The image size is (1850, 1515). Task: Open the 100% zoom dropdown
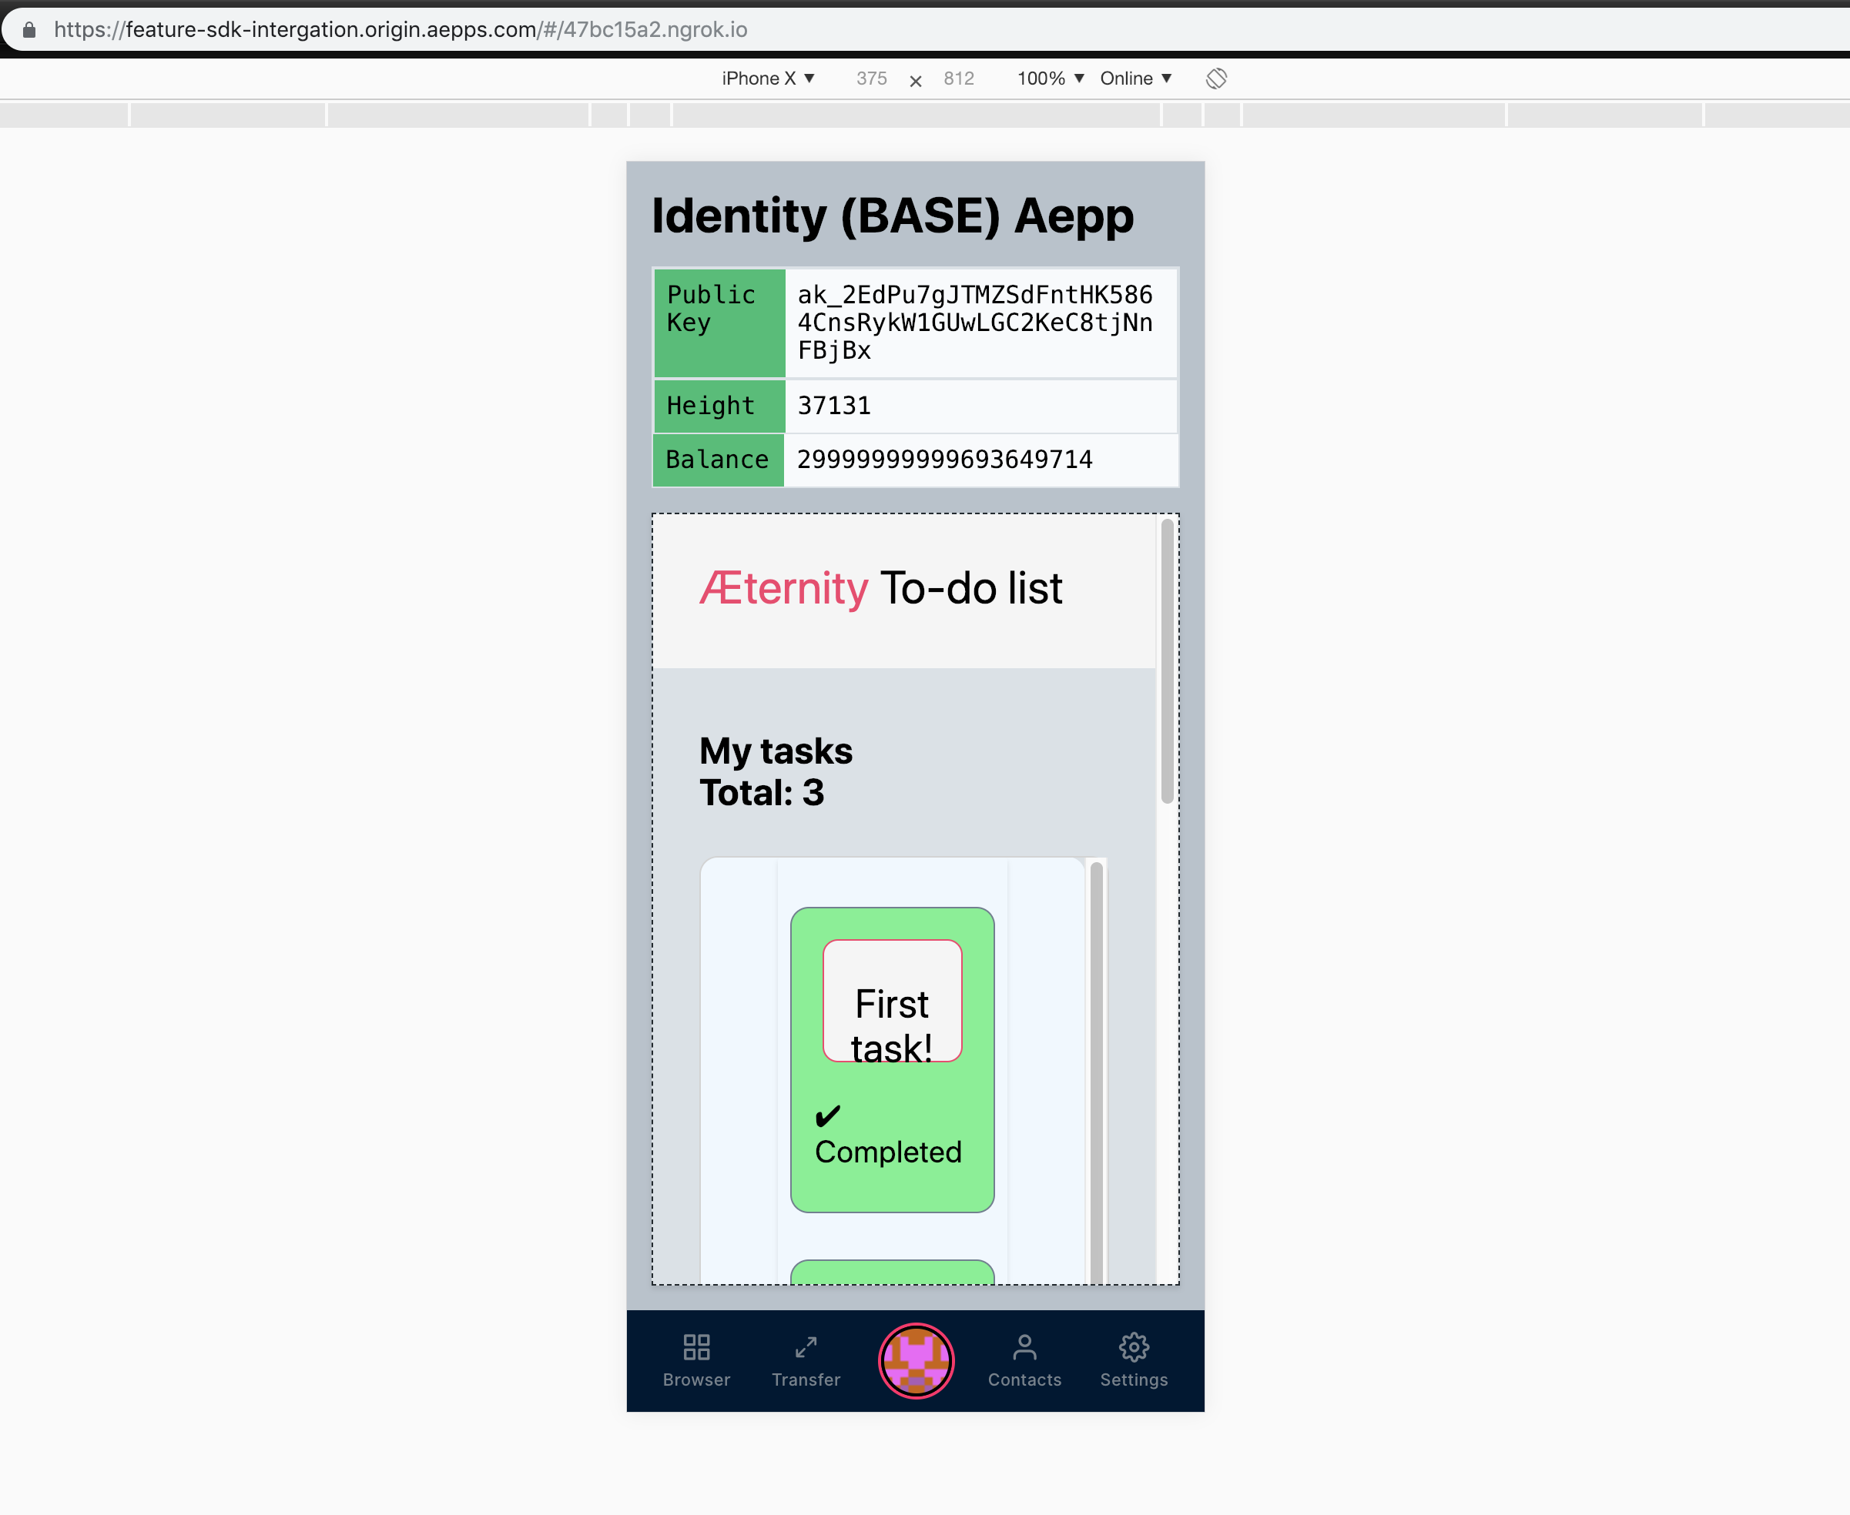(1051, 79)
